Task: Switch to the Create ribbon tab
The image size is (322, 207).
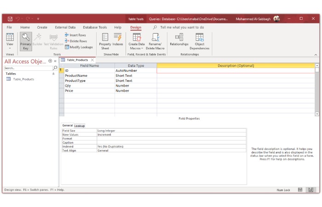Action: pyautogui.click(x=42, y=27)
